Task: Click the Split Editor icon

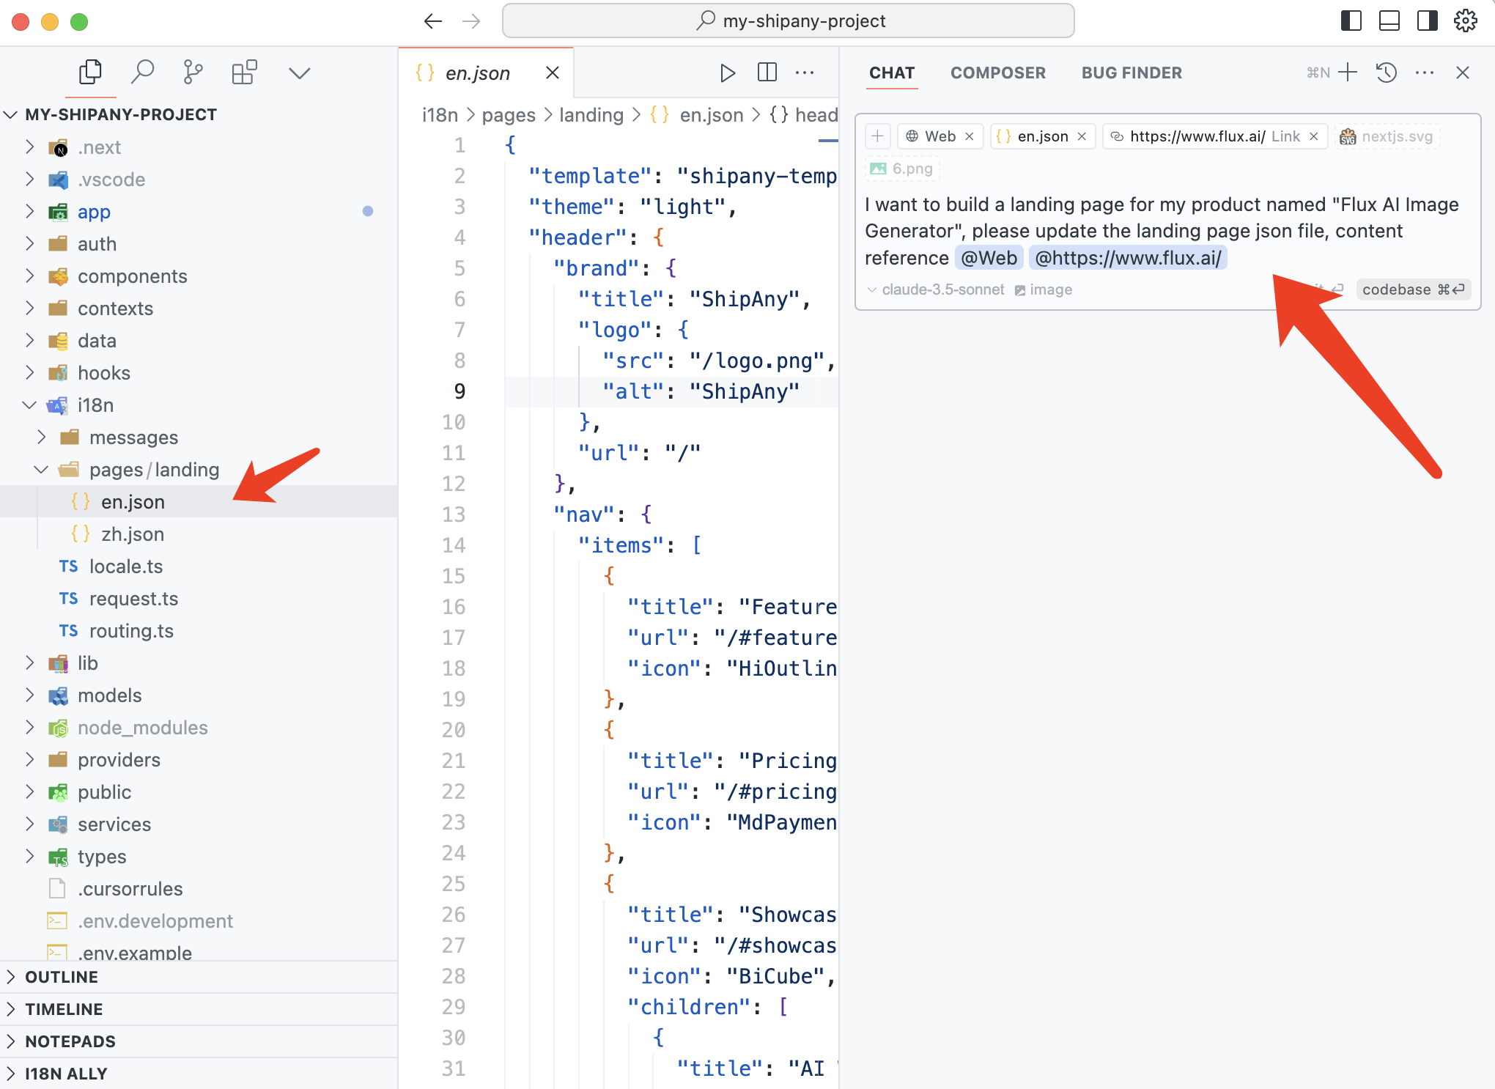Action: pos(767,73)
